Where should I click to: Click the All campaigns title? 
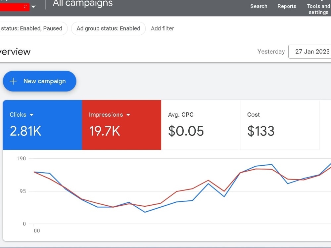(82, 3)
